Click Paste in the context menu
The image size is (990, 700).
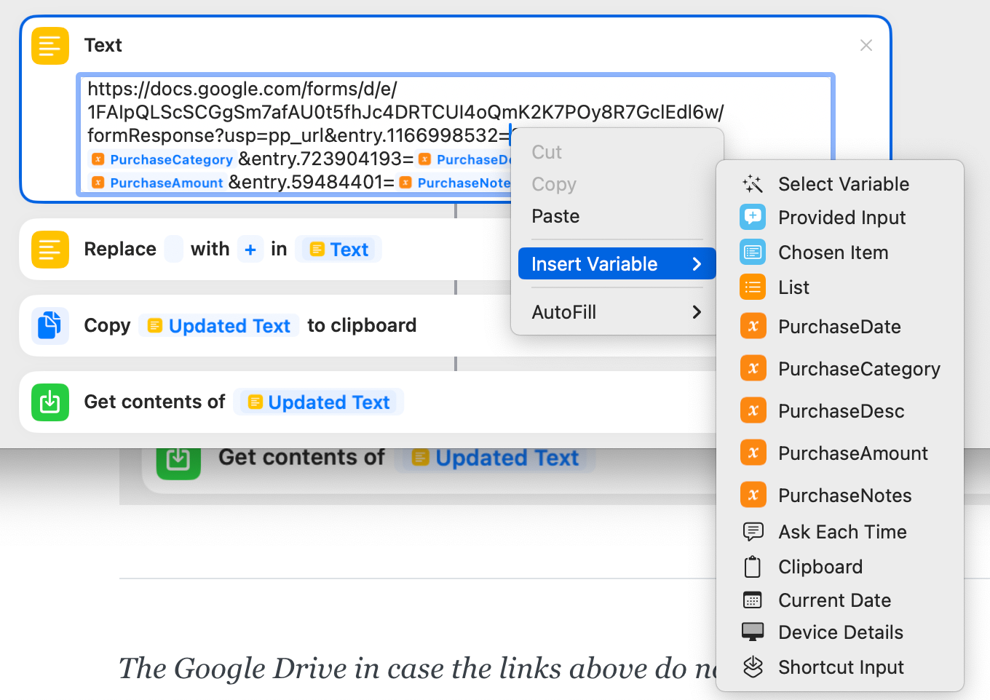555,216
